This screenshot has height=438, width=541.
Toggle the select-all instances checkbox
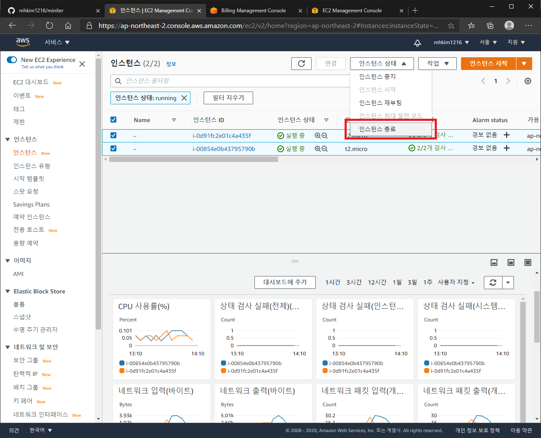(113, 120)
